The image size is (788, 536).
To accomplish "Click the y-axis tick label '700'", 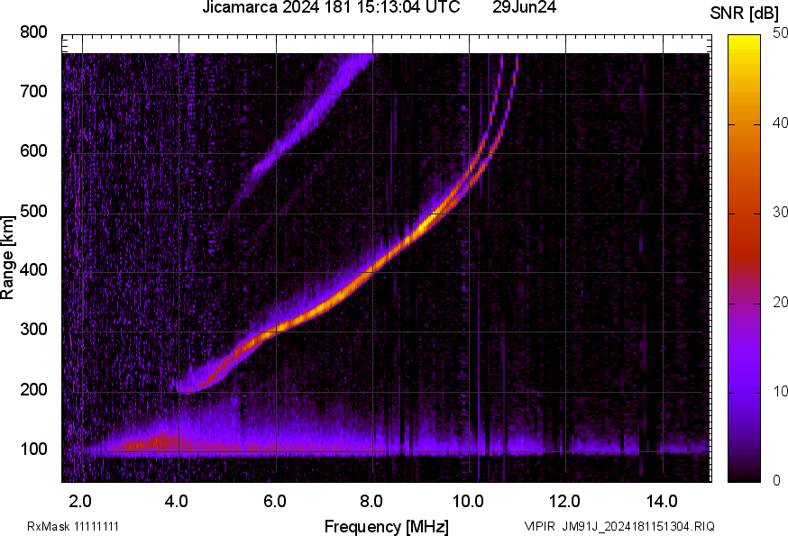I will click(x=33, y=92).
